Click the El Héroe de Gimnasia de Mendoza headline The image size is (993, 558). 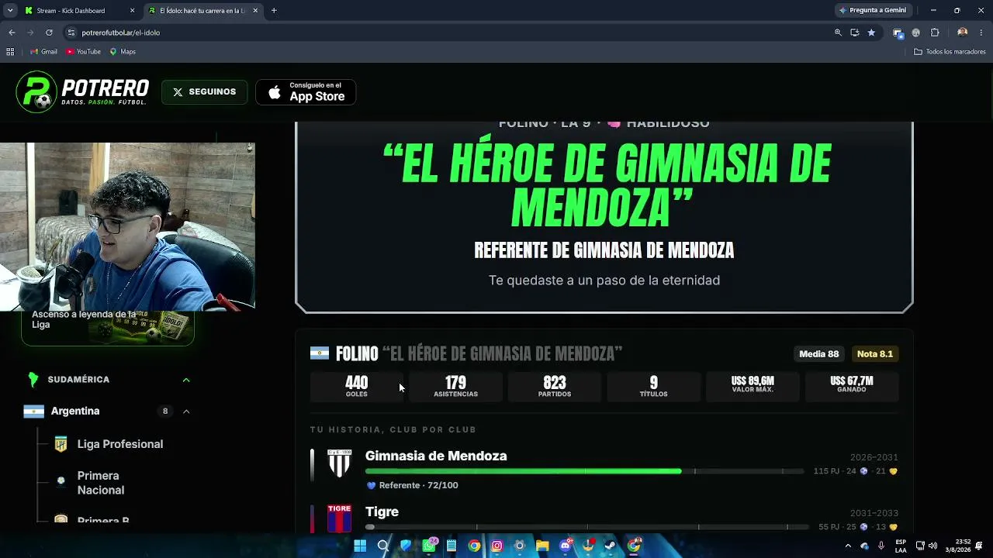(x=606, y=185)
